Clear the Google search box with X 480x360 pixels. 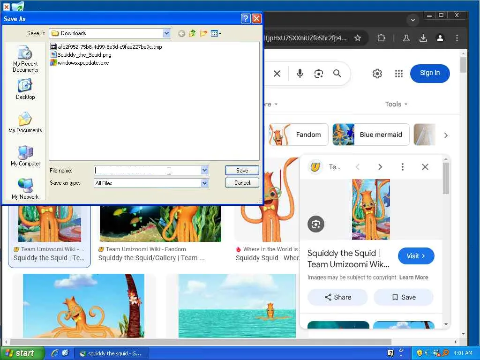coord(277,74)
